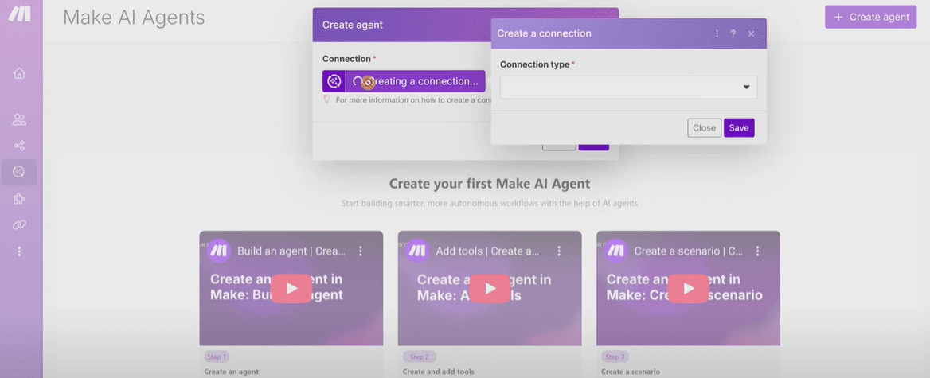The image size is (930, 378).
Task: Click the Step 3 badge
Action: [x=615, y=357]
